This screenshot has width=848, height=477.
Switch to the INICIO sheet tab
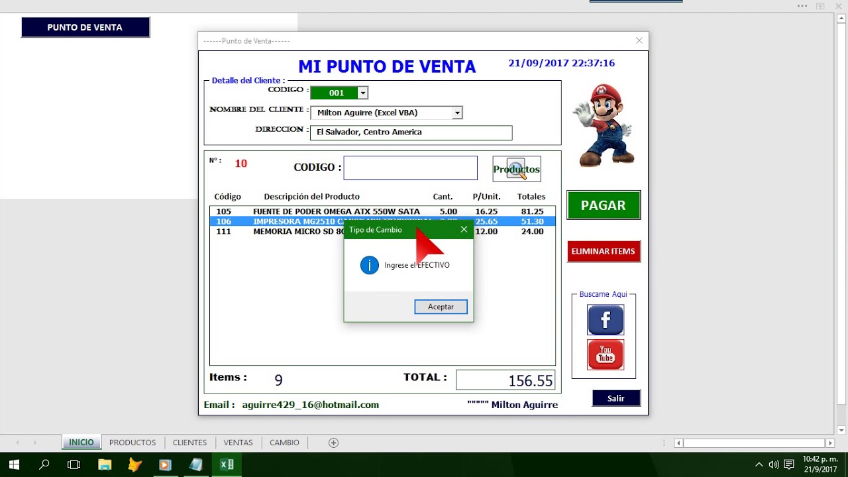tap(81, 443)
